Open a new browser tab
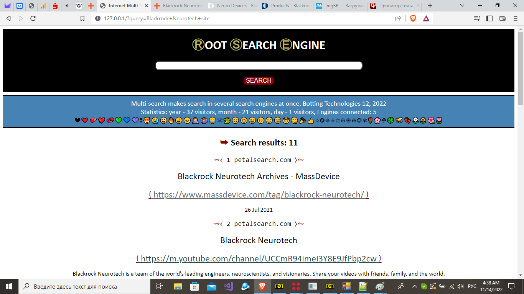Viewport: 524px width, 294px height. (430, 6)
